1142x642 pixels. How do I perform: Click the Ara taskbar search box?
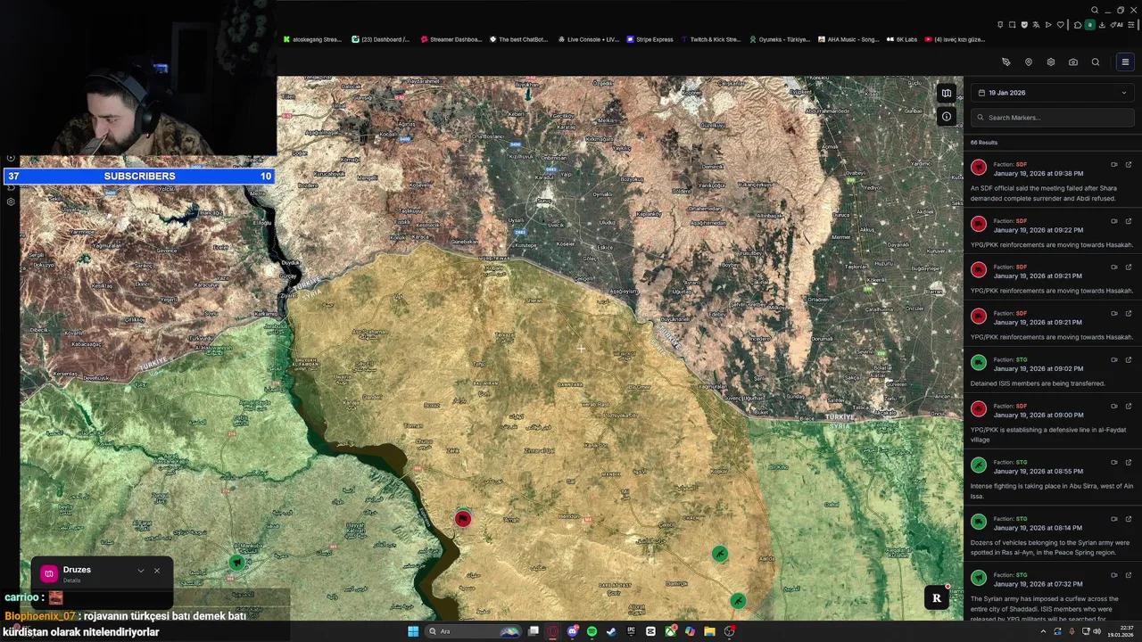tap(474, 631)
